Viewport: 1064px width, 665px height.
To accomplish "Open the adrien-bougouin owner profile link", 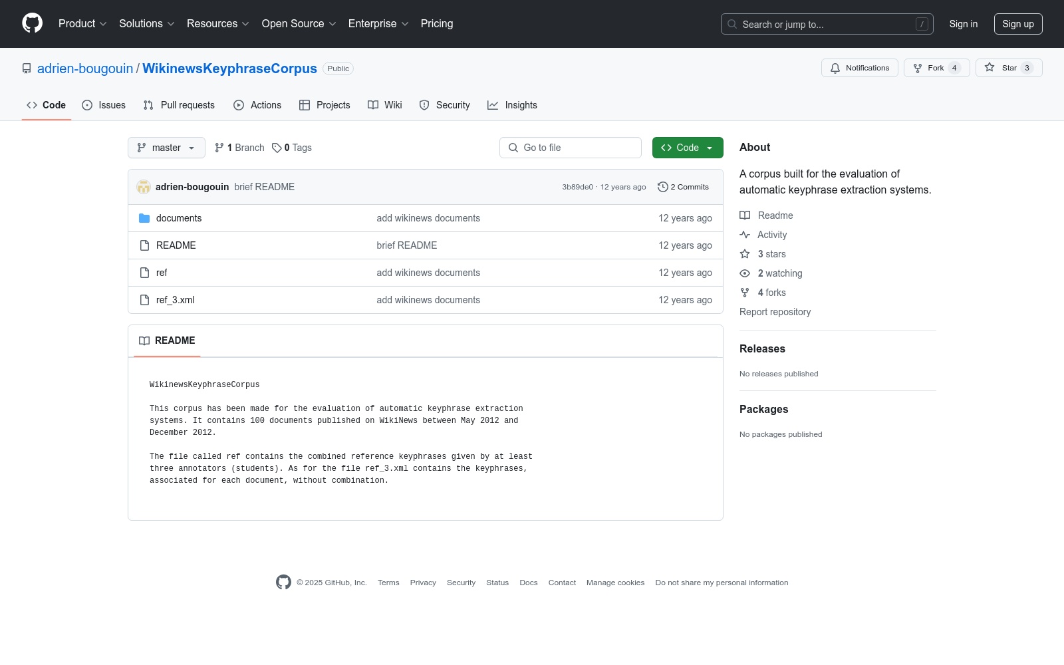I will pyautogui.click(x=85, y=68).
